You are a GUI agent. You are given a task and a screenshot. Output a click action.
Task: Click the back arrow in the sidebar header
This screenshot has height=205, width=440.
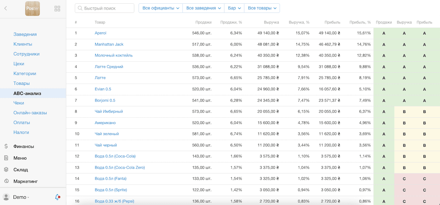pyautogui.click(x=5, y=8)
